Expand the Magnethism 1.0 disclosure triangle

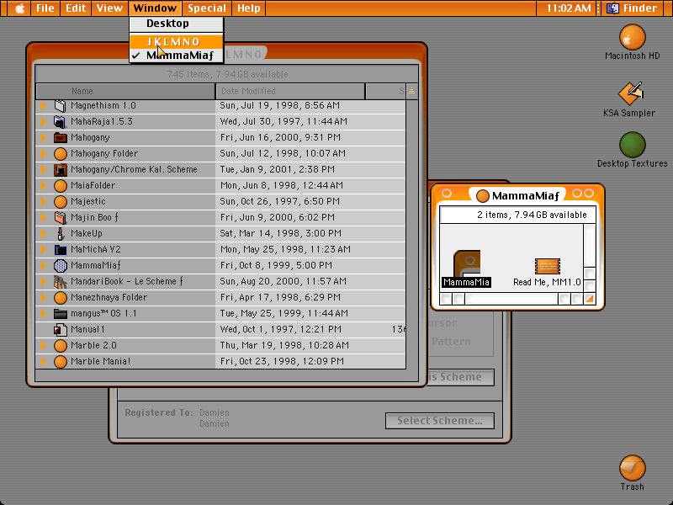[x=44, y=106]
